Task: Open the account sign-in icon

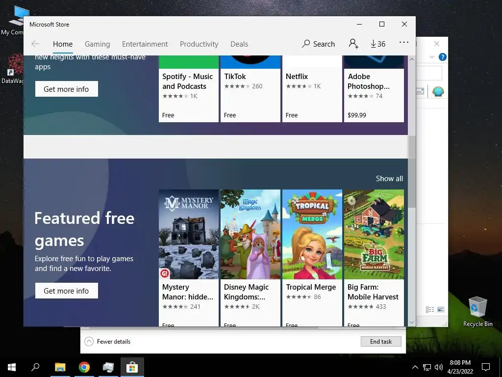Action: point(353,44)
